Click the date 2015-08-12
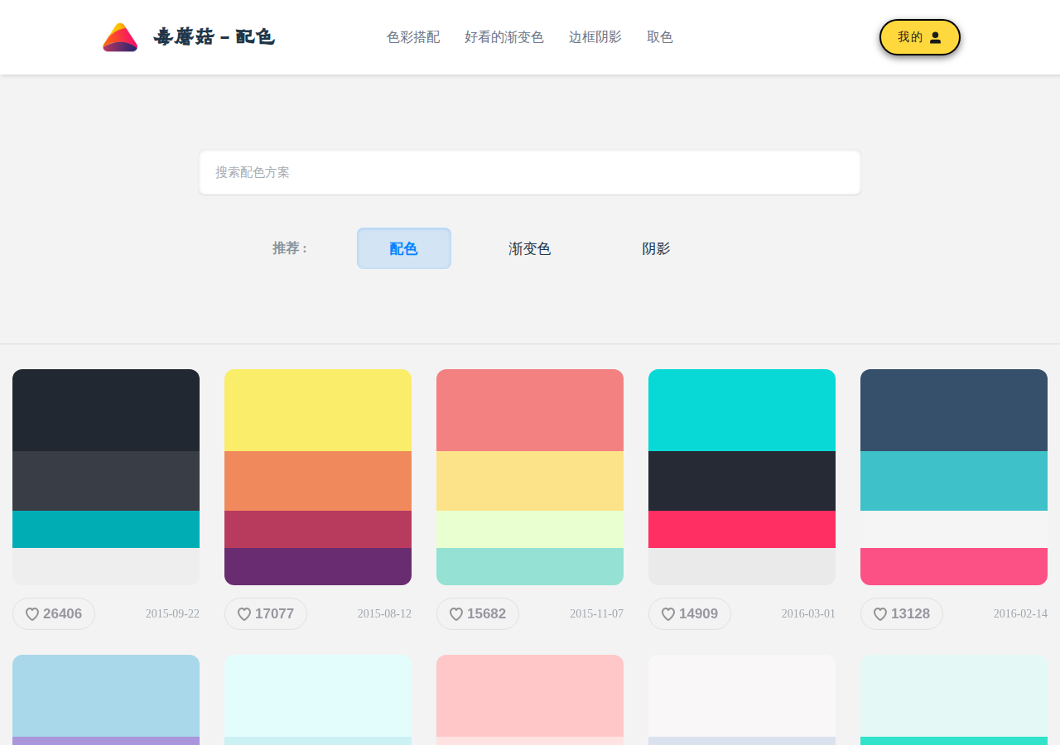Viewport: 1060px width, 745px height. (x=384, y=614)
